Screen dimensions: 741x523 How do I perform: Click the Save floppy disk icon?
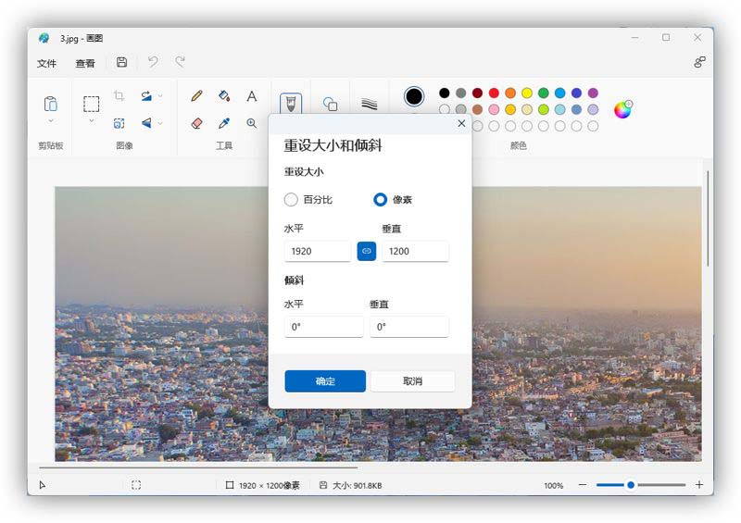coord(121,63)
